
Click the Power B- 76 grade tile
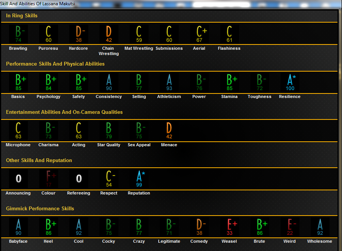point(199,82)
